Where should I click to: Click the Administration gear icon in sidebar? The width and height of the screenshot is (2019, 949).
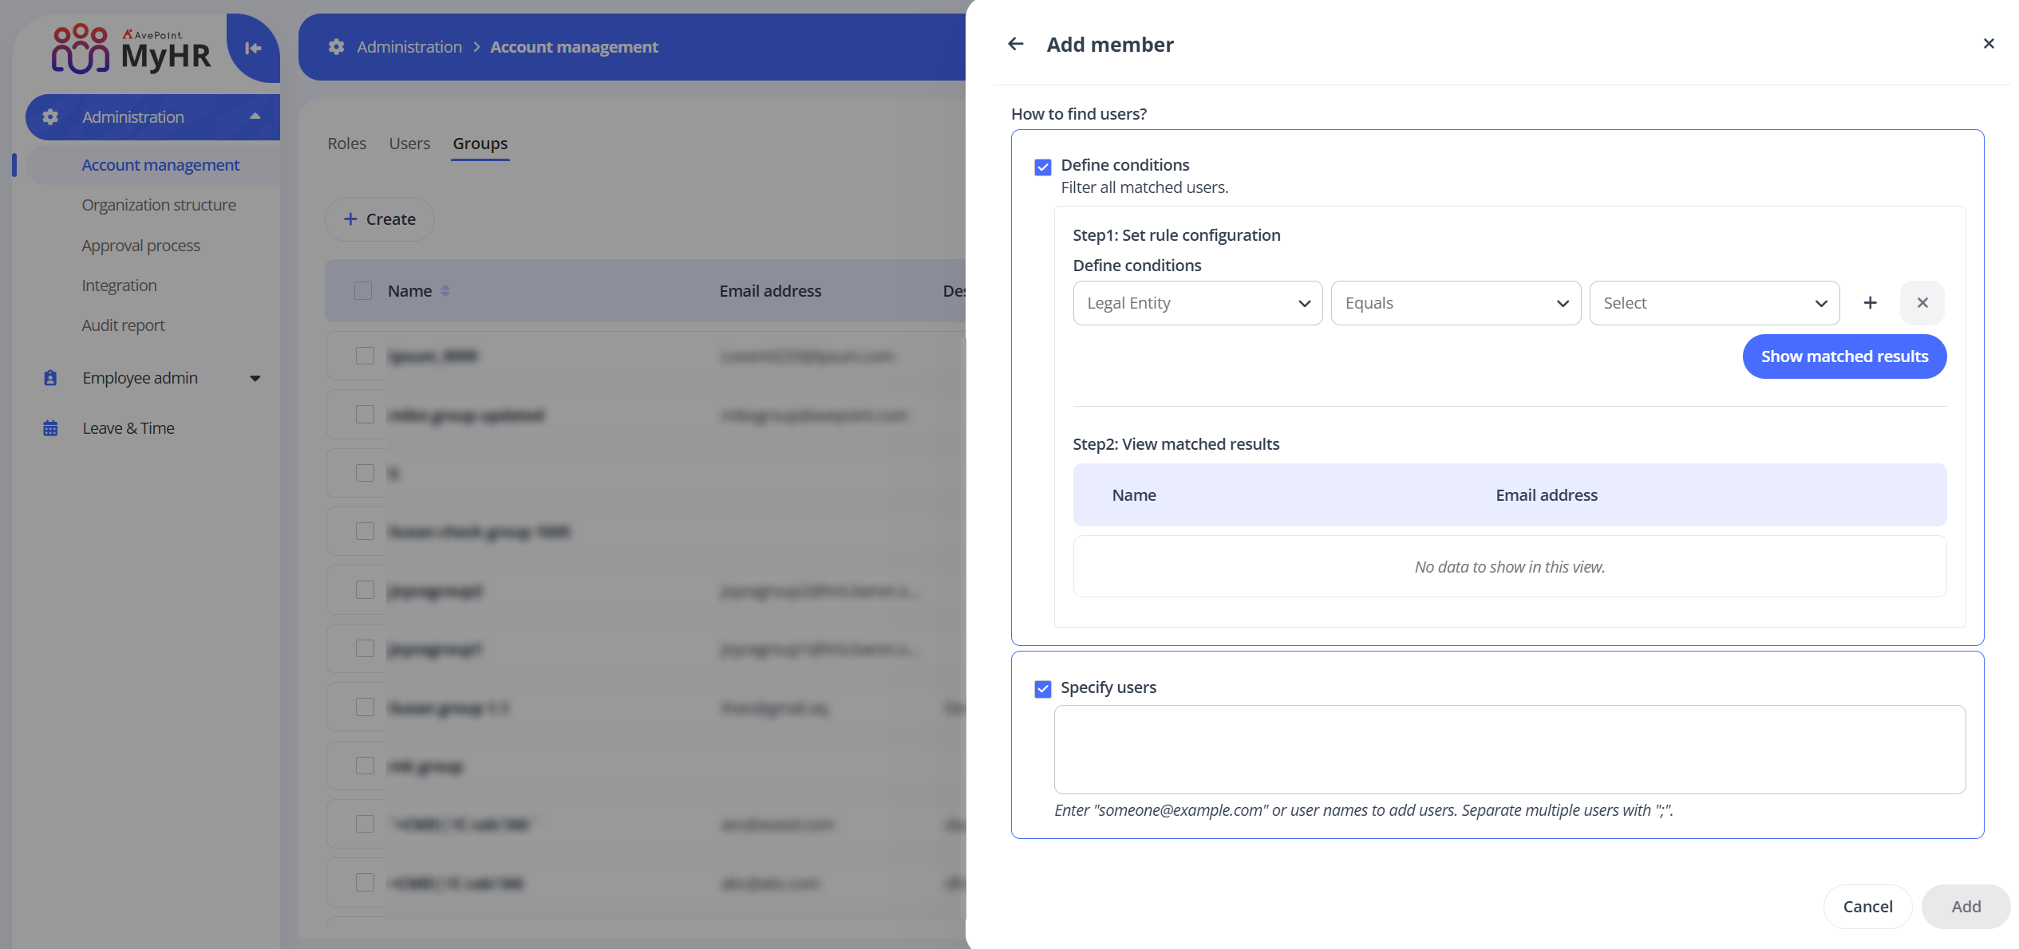click(50, 117)
